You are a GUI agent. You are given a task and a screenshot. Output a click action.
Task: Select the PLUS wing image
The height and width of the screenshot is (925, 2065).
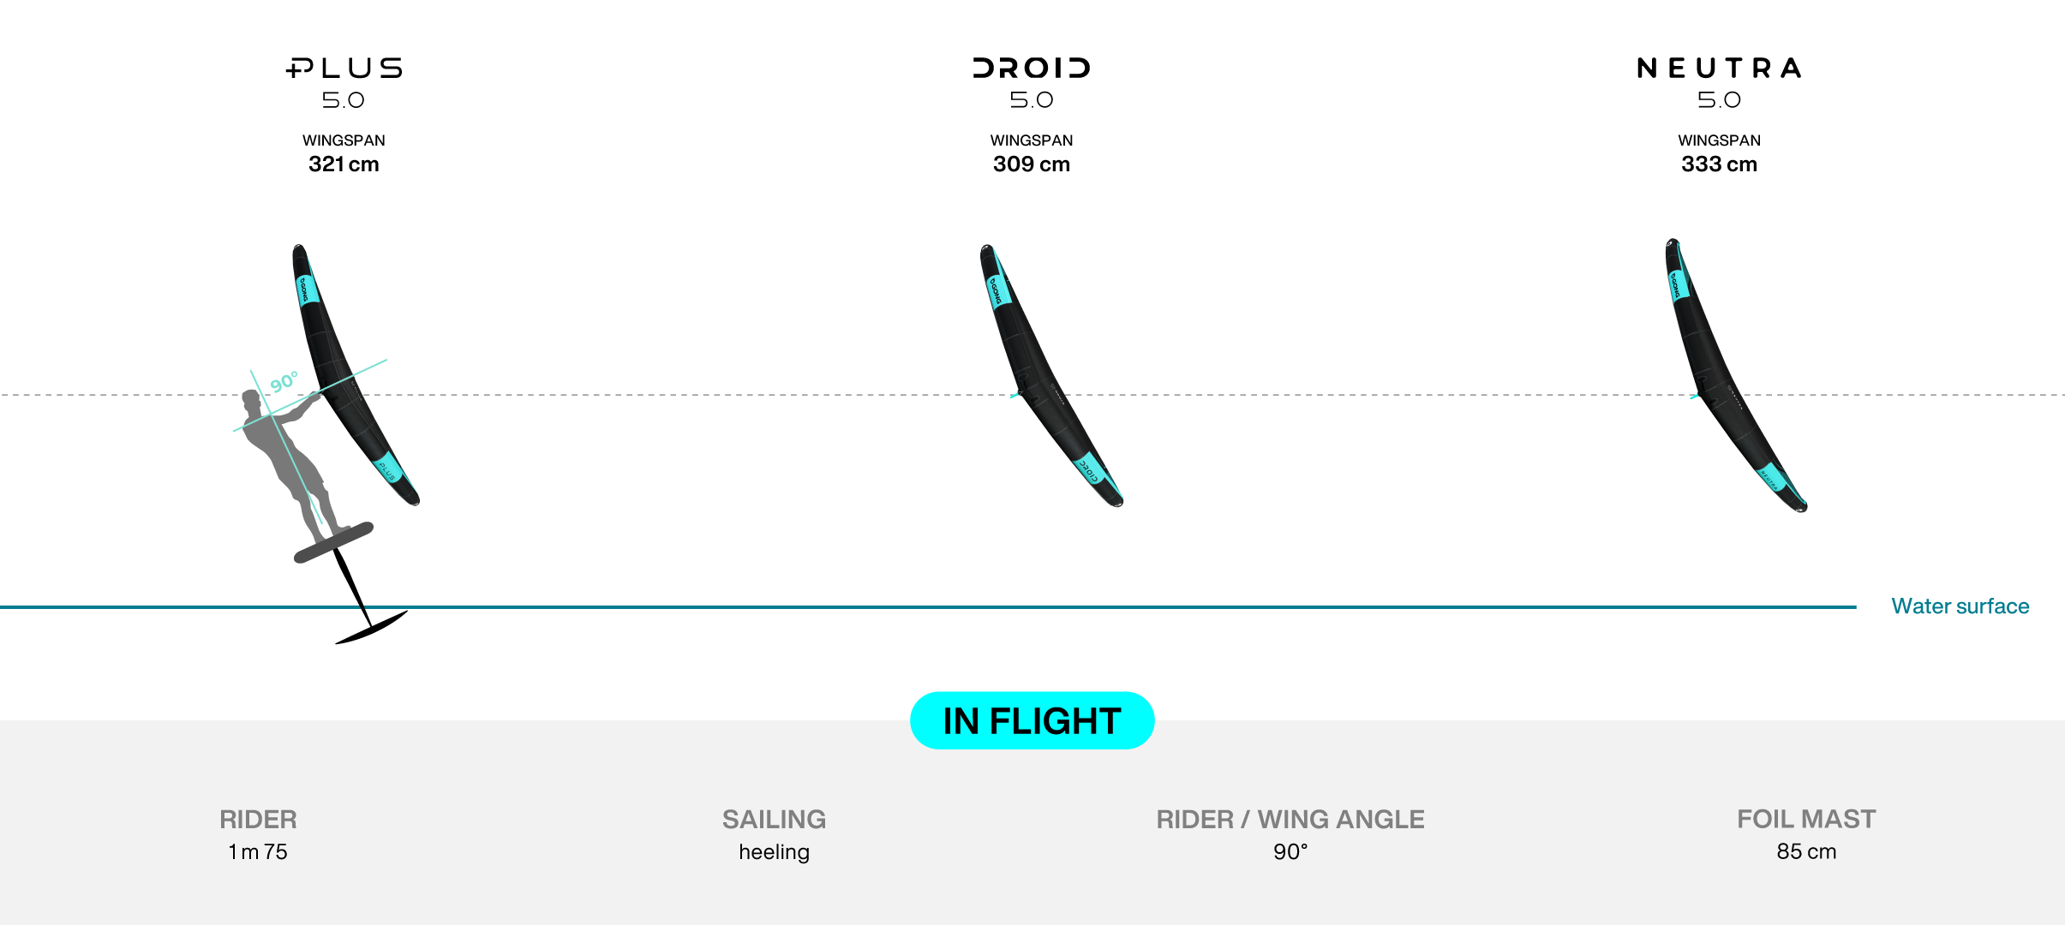pyautogui.click(x=356, y=374)
